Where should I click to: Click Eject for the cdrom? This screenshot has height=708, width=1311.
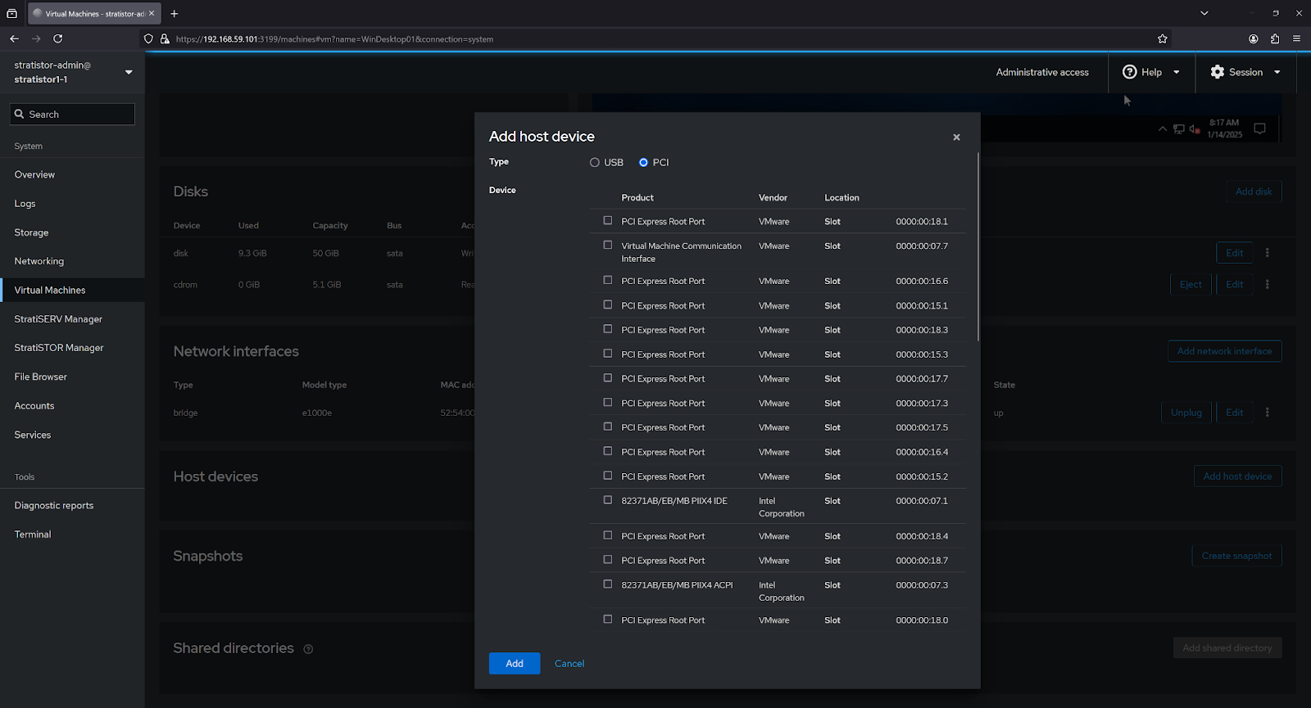1191,285
